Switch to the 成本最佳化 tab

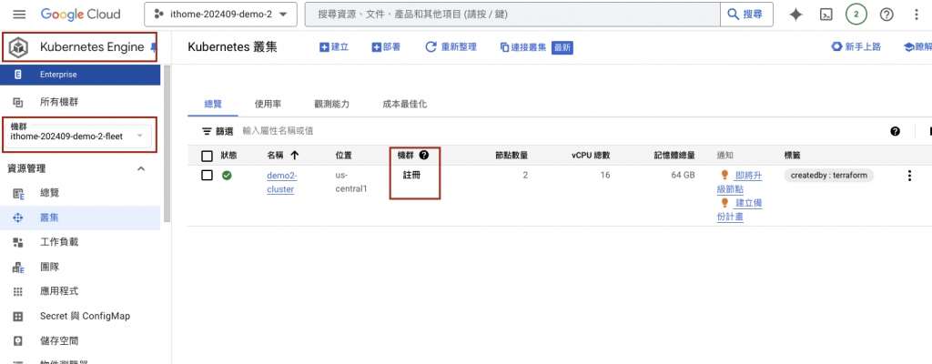[x=405, y=104]
